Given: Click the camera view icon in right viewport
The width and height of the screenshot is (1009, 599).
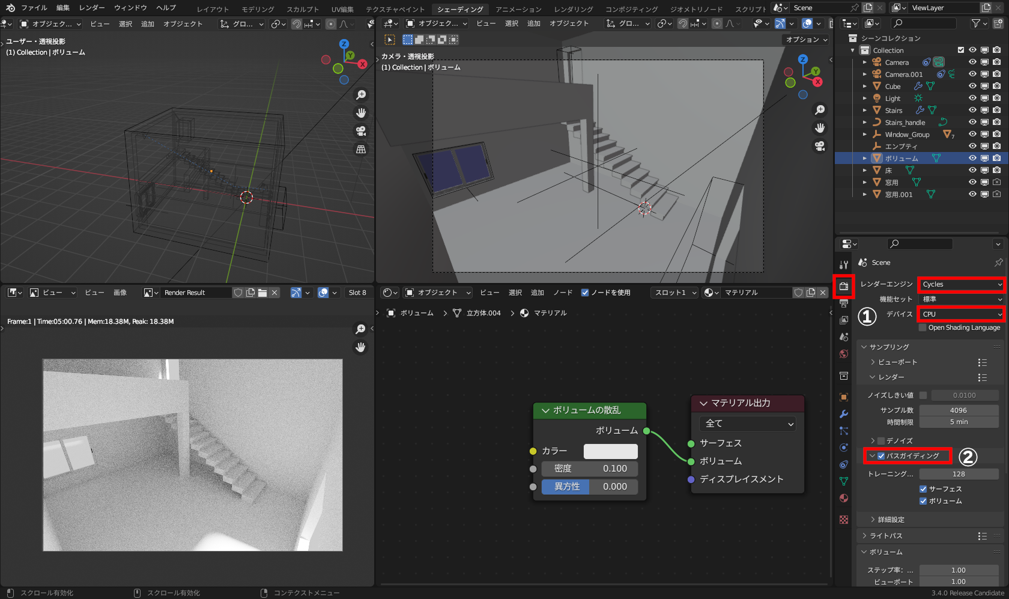Looking at the screenshot, I should [820, 146].
